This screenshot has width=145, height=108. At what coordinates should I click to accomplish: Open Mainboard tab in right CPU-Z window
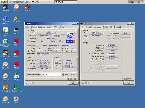coord(97,27)
